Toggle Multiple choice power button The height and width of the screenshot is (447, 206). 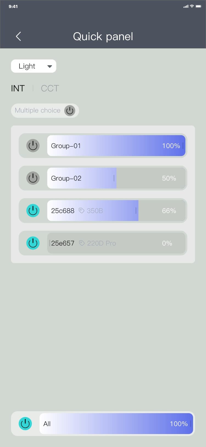(x=70, y=110)
